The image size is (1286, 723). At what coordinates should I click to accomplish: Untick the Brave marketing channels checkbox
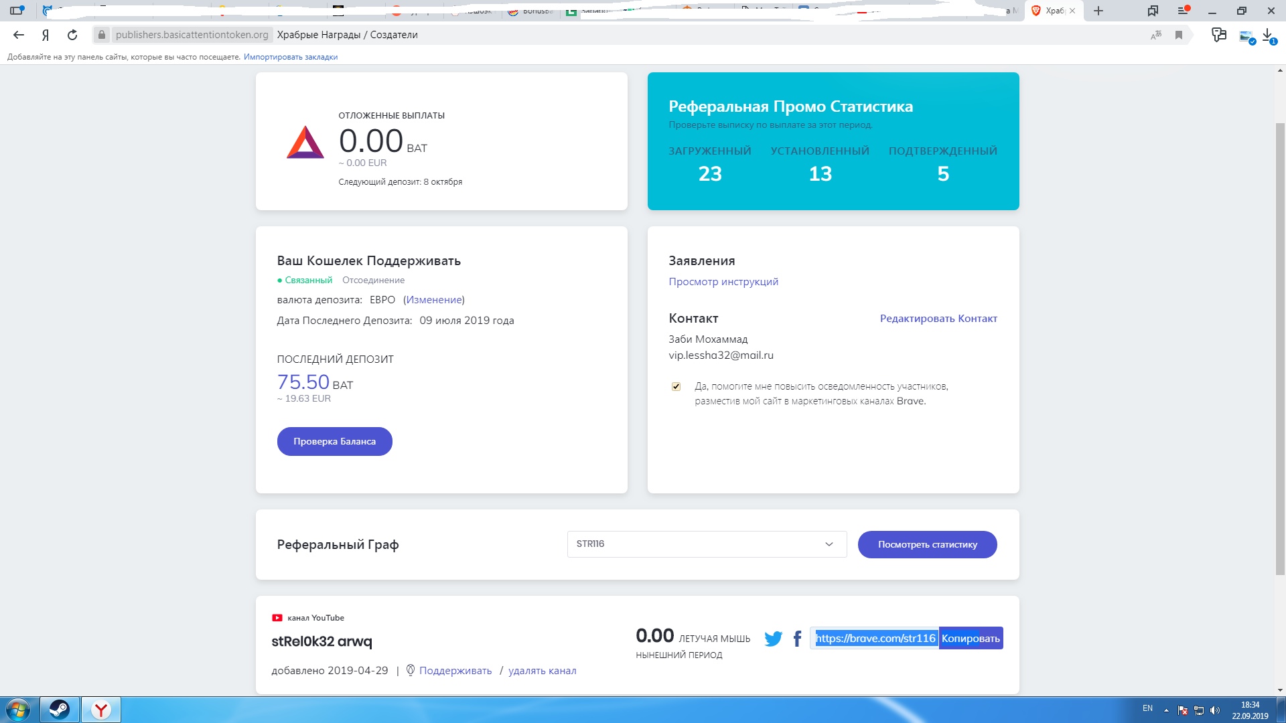tap(676, 386)
